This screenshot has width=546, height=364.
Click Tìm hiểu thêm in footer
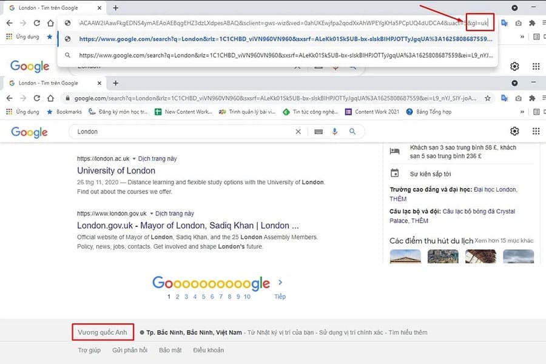click(408, 332)
